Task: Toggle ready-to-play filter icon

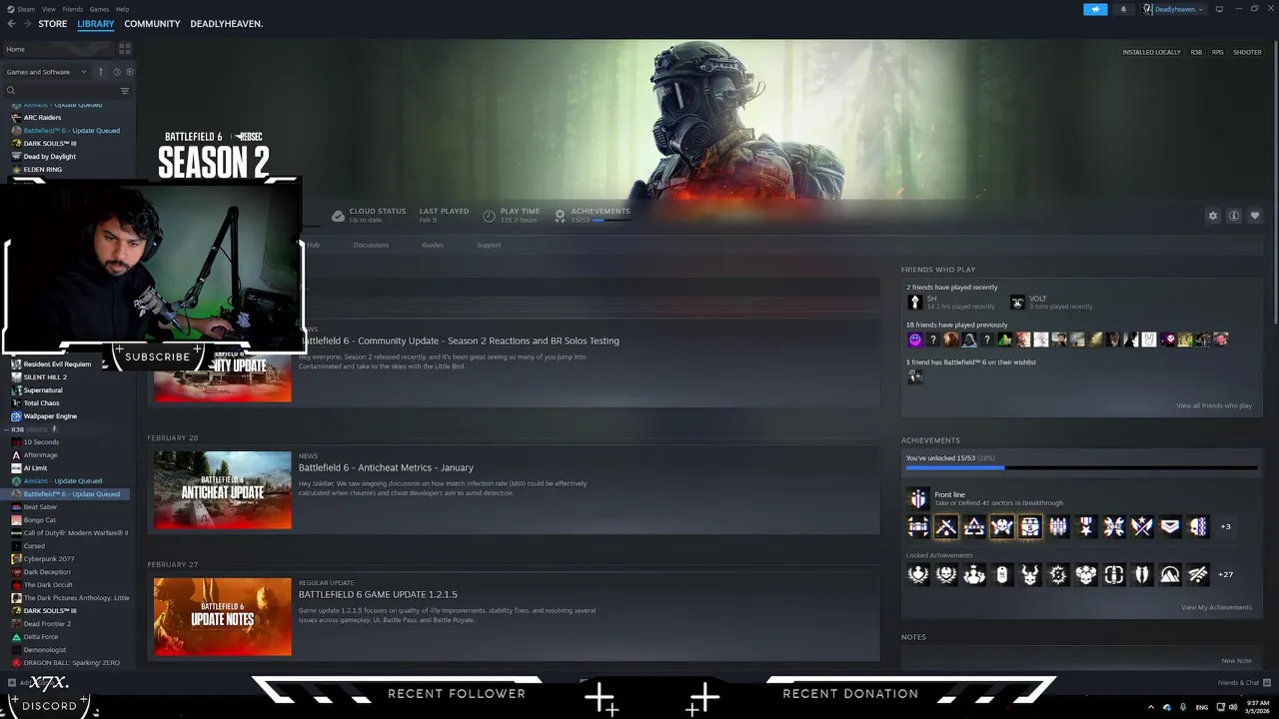Action: coord(130,72)
